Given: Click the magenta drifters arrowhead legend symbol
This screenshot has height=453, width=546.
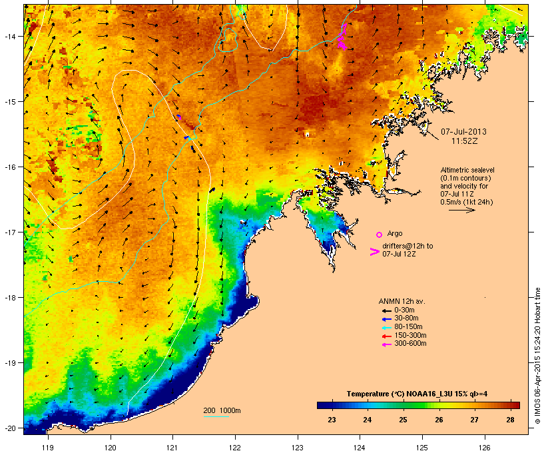Looking at the screenshot, I should click(374, 252).
